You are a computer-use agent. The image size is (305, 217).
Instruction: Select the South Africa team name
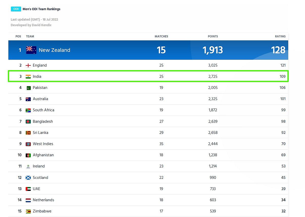43,110
